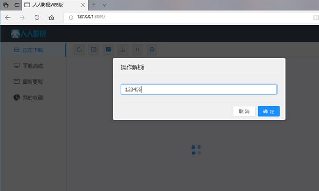Go back with browser back arrow
Viewport: 319px width, 191px height.
[8, 17]
